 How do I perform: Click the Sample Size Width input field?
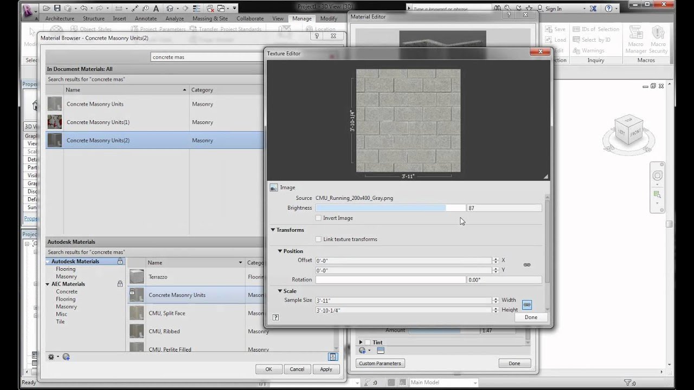point(403,301)
